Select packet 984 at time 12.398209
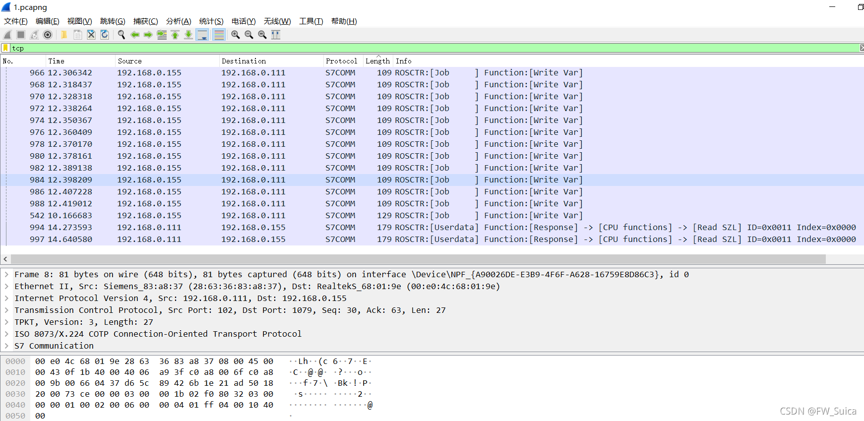The height and width of the screenshot is (421, 864). coord(432,180)
